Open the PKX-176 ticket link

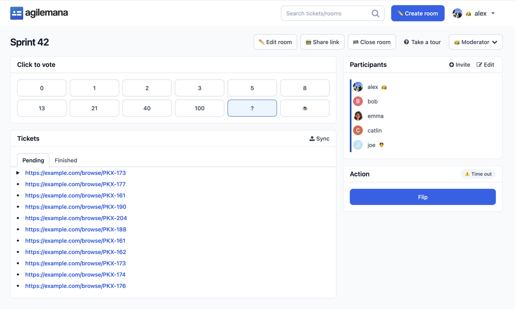tap(75, 286)
